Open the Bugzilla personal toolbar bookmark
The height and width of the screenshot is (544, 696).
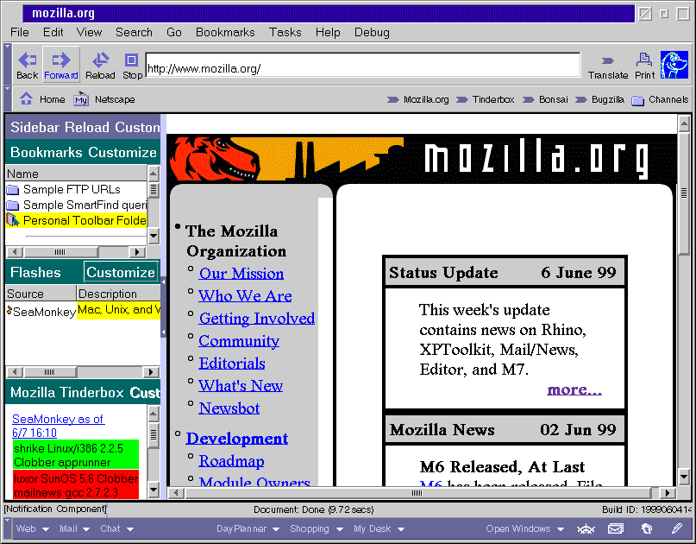(599, 99)
